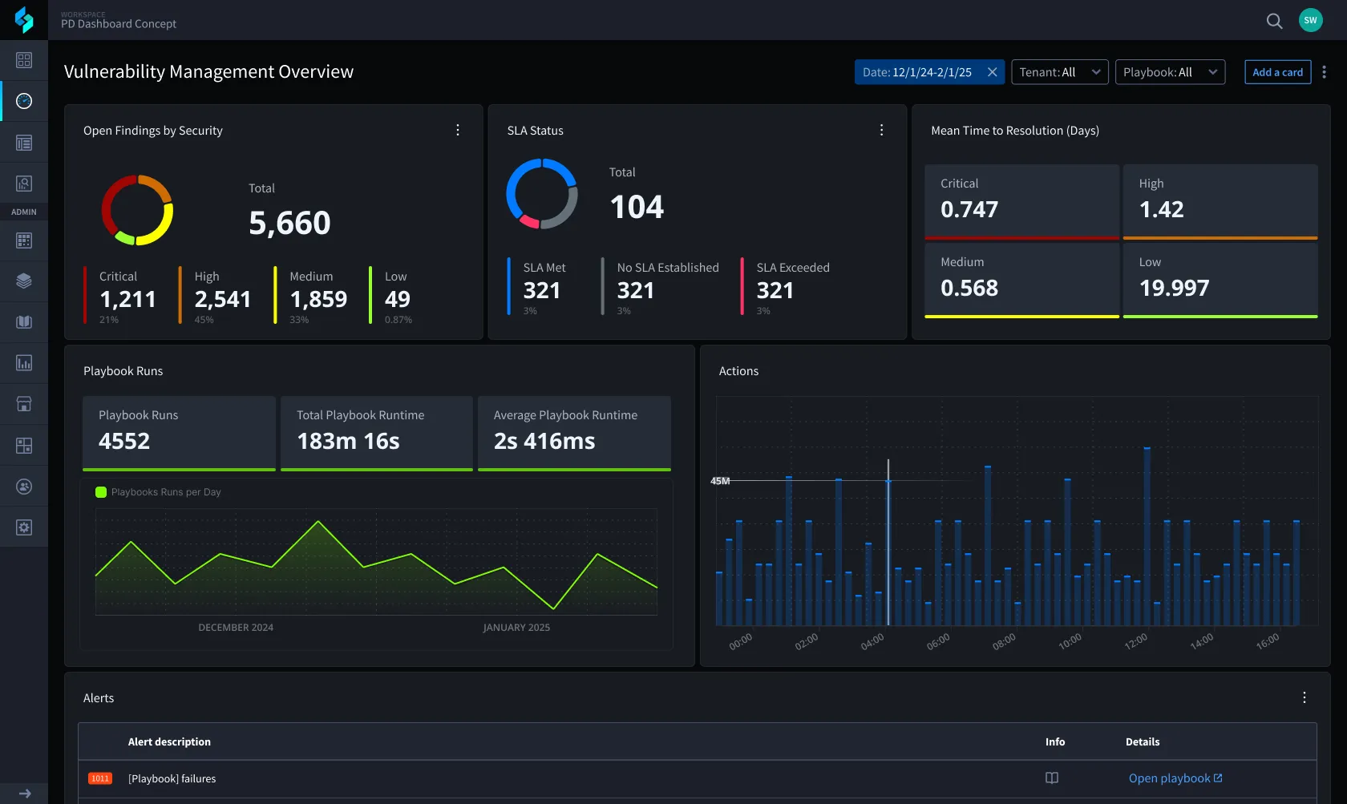Image resolution: width=1347 pixels, height=804 pixels.
Task: Click the Medium 1,859 findings value
Action: click(318, 299)
